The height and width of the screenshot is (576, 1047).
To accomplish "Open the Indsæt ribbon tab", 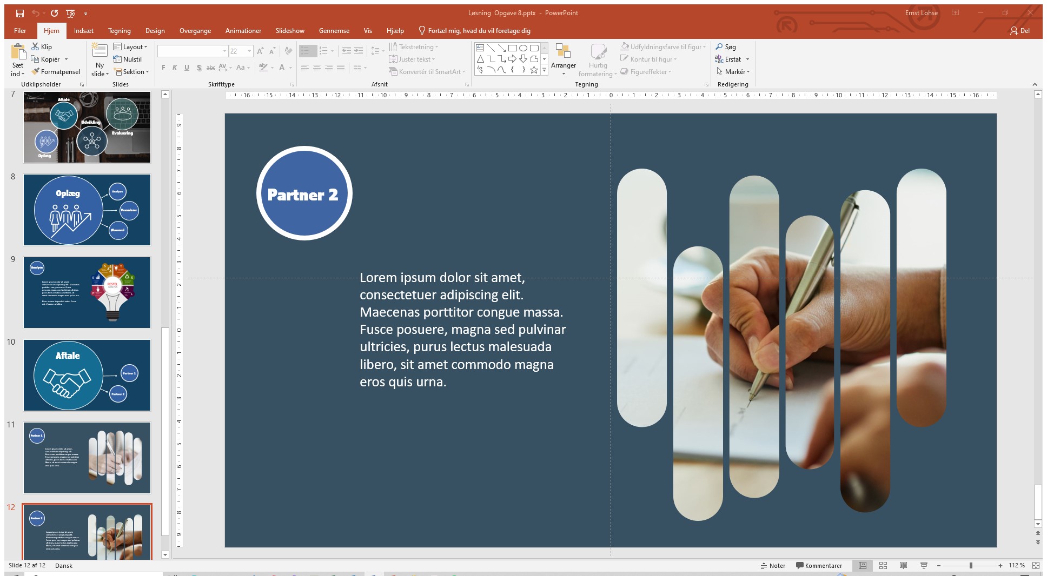I will [x=84, y=31].
